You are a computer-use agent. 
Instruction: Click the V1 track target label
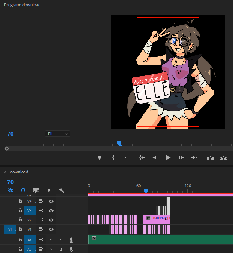(29, 229)
